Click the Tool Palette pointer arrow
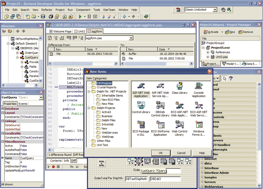The width and height of the screenshot is (263, 189). click(x=224, y=78)
